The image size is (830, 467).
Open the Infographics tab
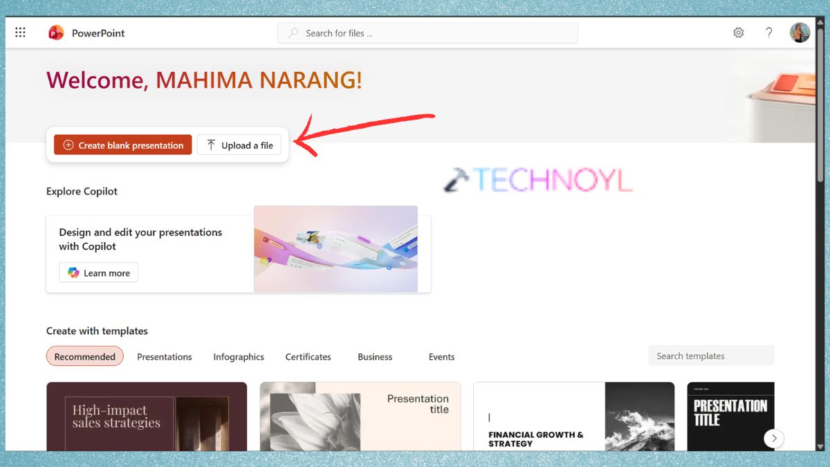point(239,357)
